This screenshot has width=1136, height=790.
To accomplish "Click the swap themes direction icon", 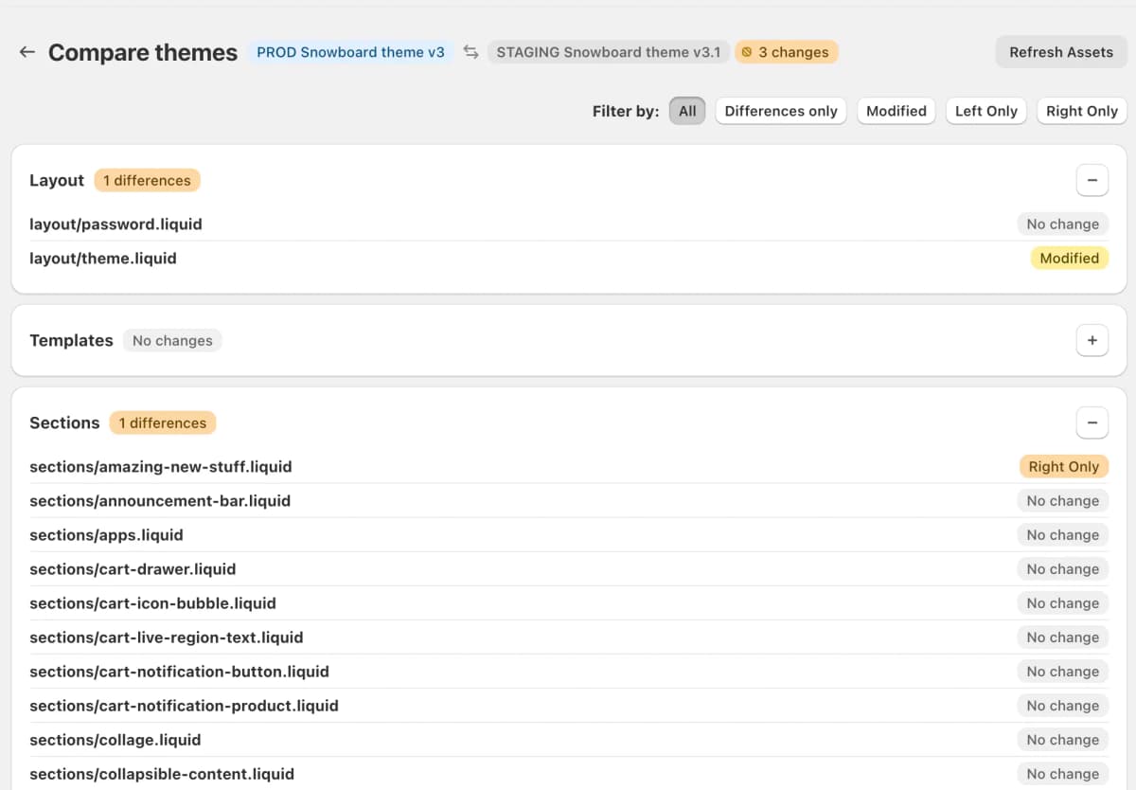I will tap(470, 52).
